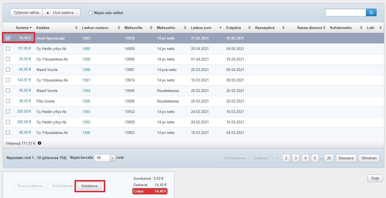Sort by Eräpäivä column arrows
Image resolution: width=386 pixels, height=198 pixels.
(249, 28)
